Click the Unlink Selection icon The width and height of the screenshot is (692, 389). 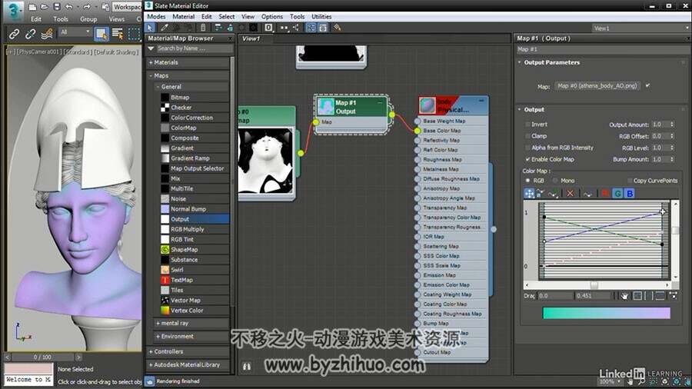click(x=30, y=34)
